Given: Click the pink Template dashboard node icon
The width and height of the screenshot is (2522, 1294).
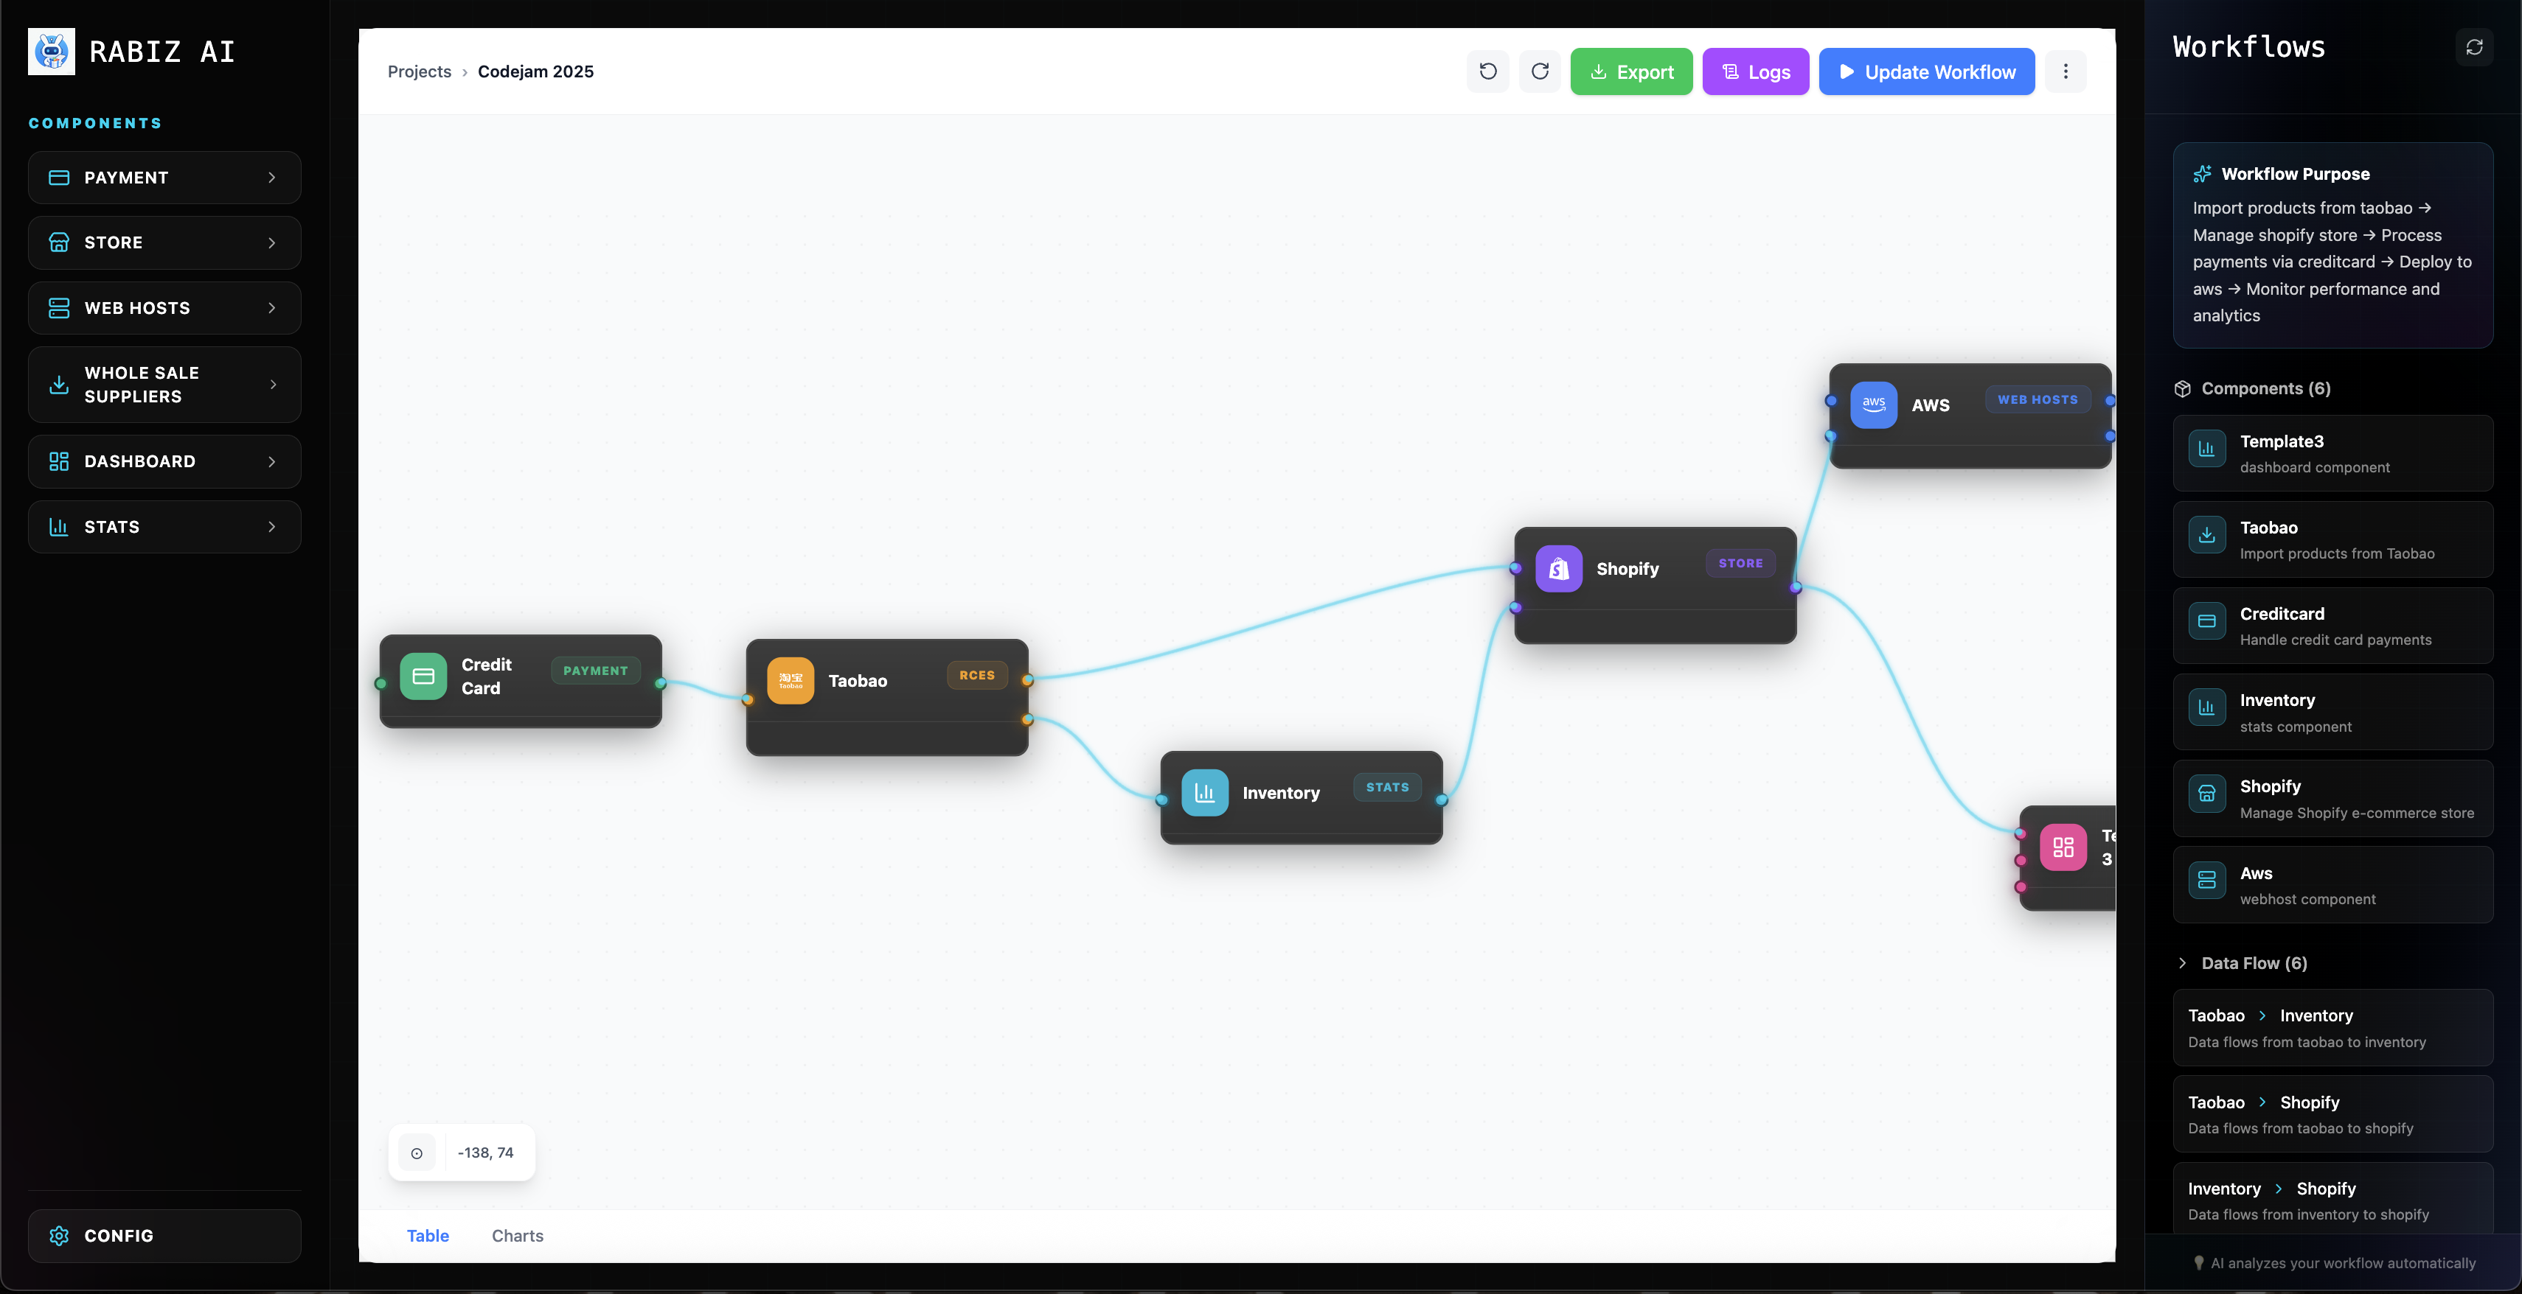Looking at the screenshot, I should coord(2063,847).
